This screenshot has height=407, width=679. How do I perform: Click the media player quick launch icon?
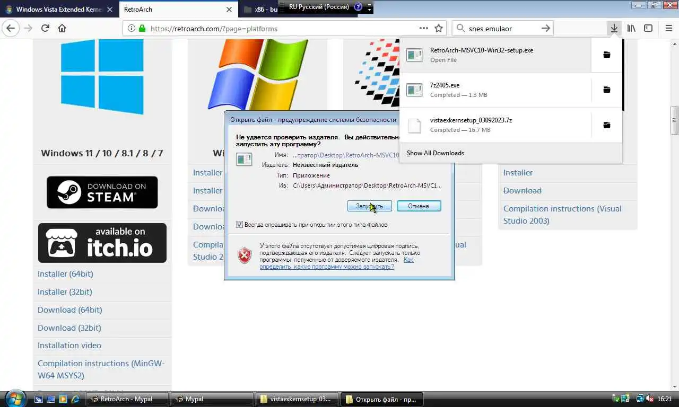63,399
